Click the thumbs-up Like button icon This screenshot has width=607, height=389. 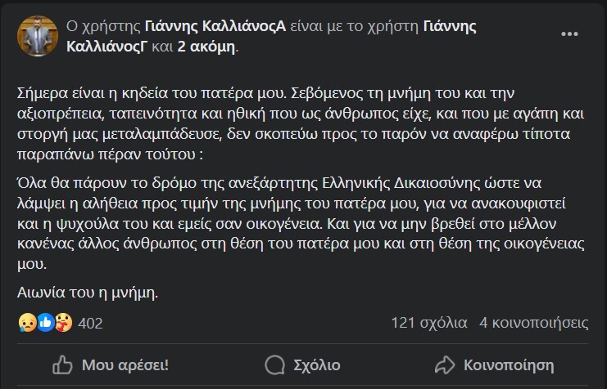(x=62, y=363)
